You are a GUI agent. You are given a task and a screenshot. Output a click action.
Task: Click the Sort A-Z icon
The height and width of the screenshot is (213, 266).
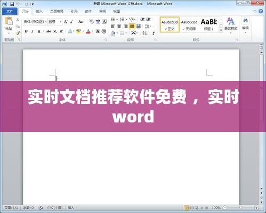pos(144,33)
